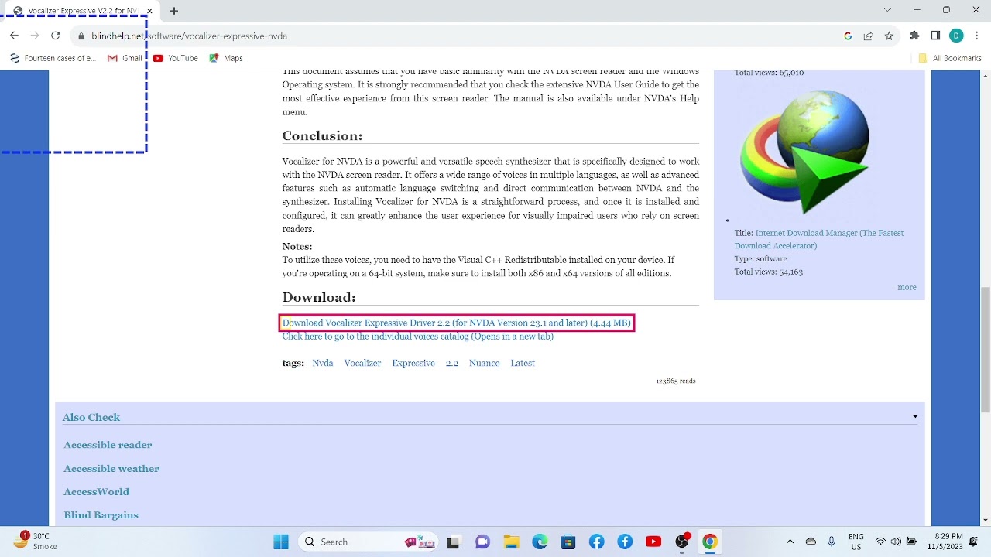This screenshot has height=557, width=991.
Task: Close the Vocalizer Expressive tab
Action: click(149, 11)
